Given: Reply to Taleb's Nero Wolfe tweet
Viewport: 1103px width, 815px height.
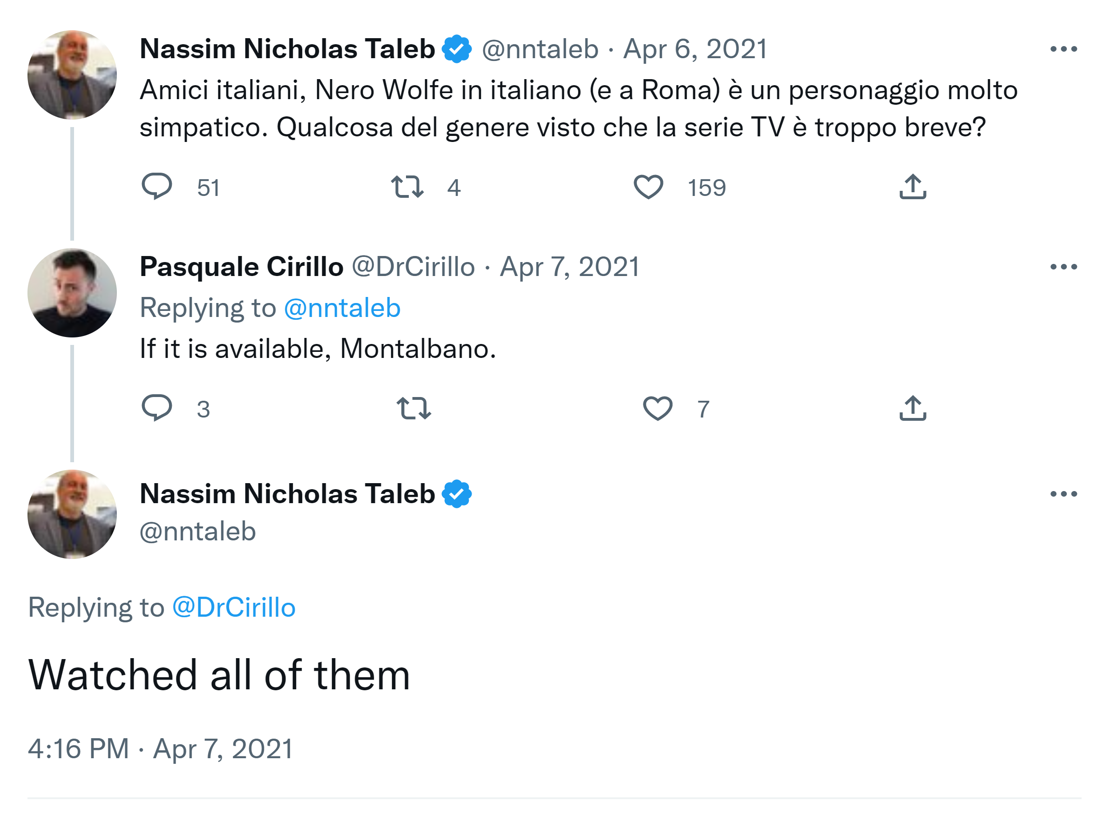Looking at the screenshot, I should 156,187.
